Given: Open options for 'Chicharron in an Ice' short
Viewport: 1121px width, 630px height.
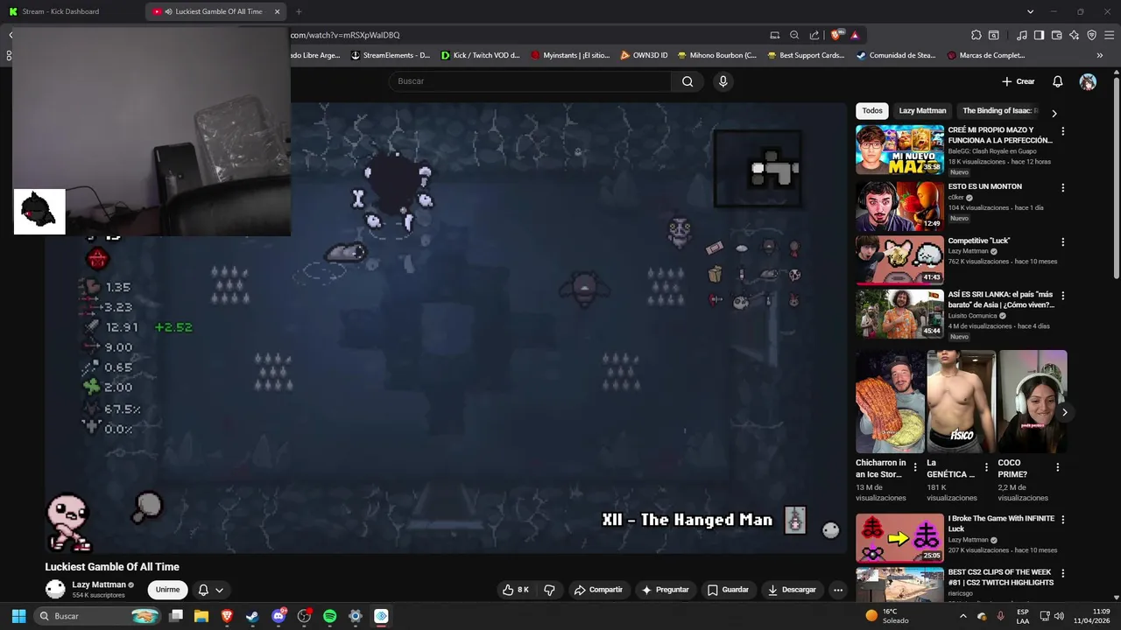Looking at the screenshot, I should (x=915, y=467).
